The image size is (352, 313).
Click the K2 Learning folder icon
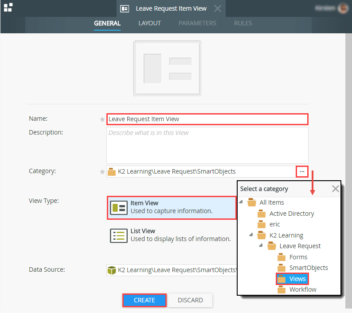(262, 235)
